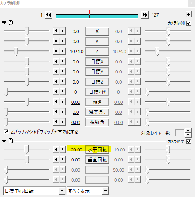This screenshot has height=197, width=195.
Task: Click mouse icon in カメラ効果 header
Action: (x=11, y=141)
